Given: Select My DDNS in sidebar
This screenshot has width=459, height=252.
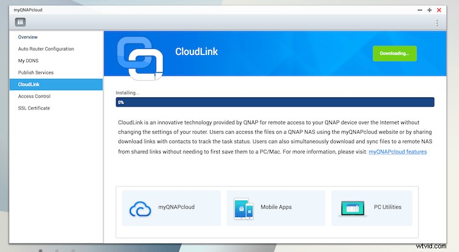Looking at the screenshot, I should pos(56,61).
